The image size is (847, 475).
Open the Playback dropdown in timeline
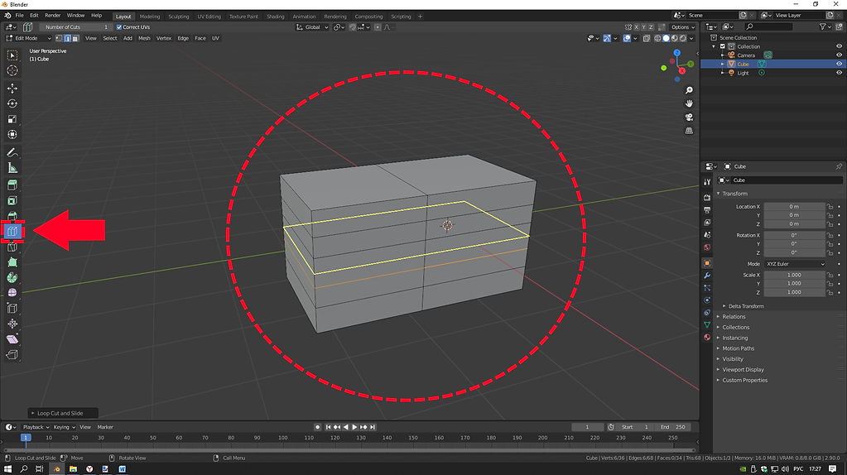pyautogui.click(x=36, y=427)
